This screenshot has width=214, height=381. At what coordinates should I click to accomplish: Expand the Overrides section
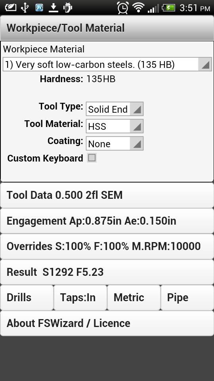click(107, 246)
